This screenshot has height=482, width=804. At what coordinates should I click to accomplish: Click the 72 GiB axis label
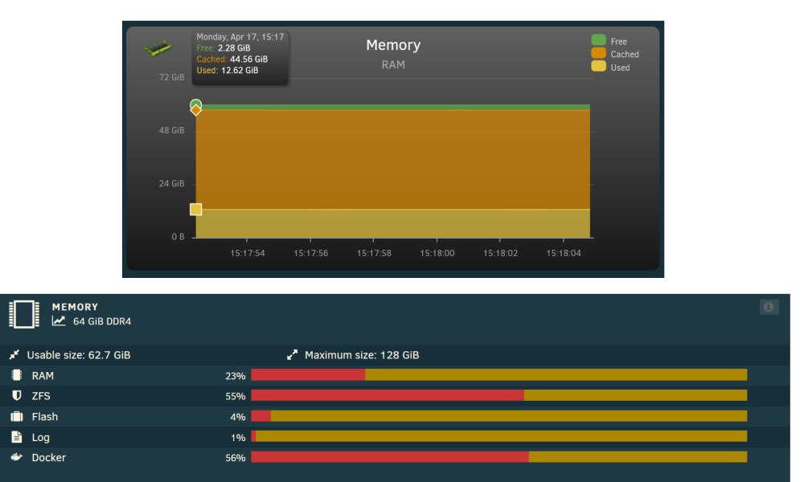[172, 77]
